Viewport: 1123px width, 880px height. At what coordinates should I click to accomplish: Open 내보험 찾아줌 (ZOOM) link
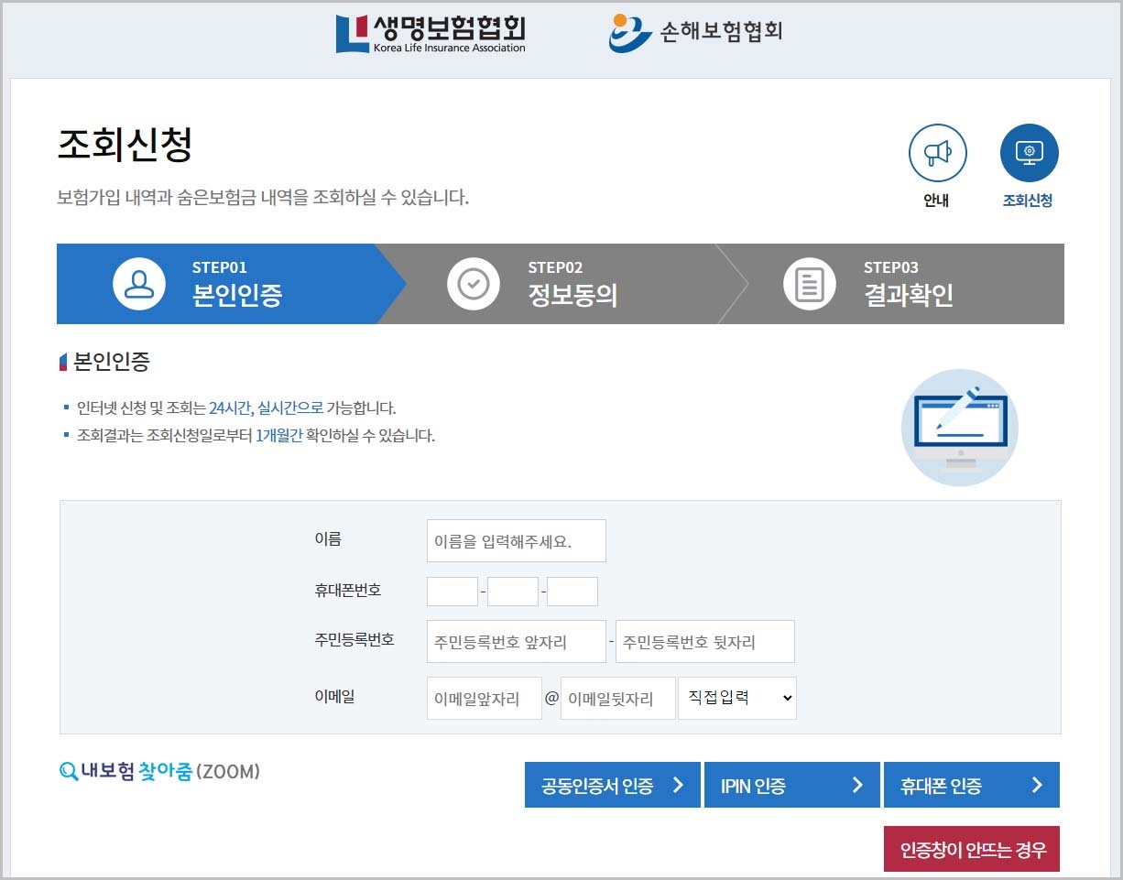[x=159, y=772]
